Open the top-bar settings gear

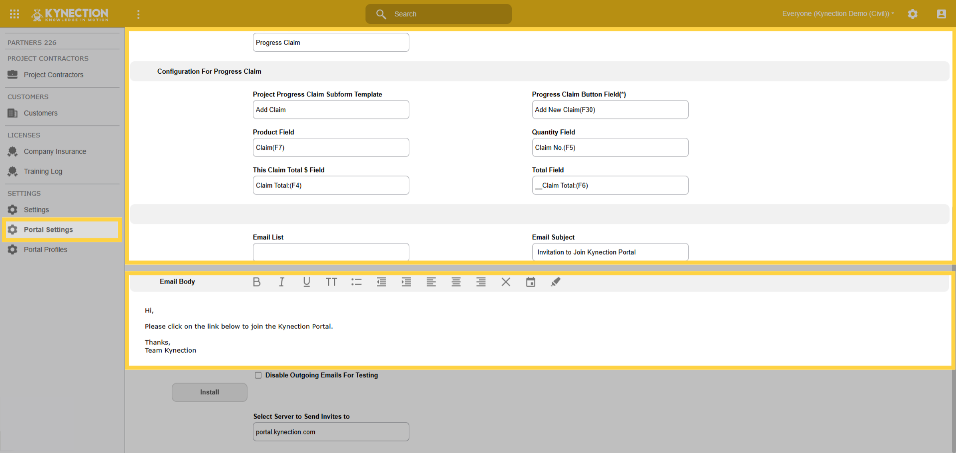[x=913, y=14]
